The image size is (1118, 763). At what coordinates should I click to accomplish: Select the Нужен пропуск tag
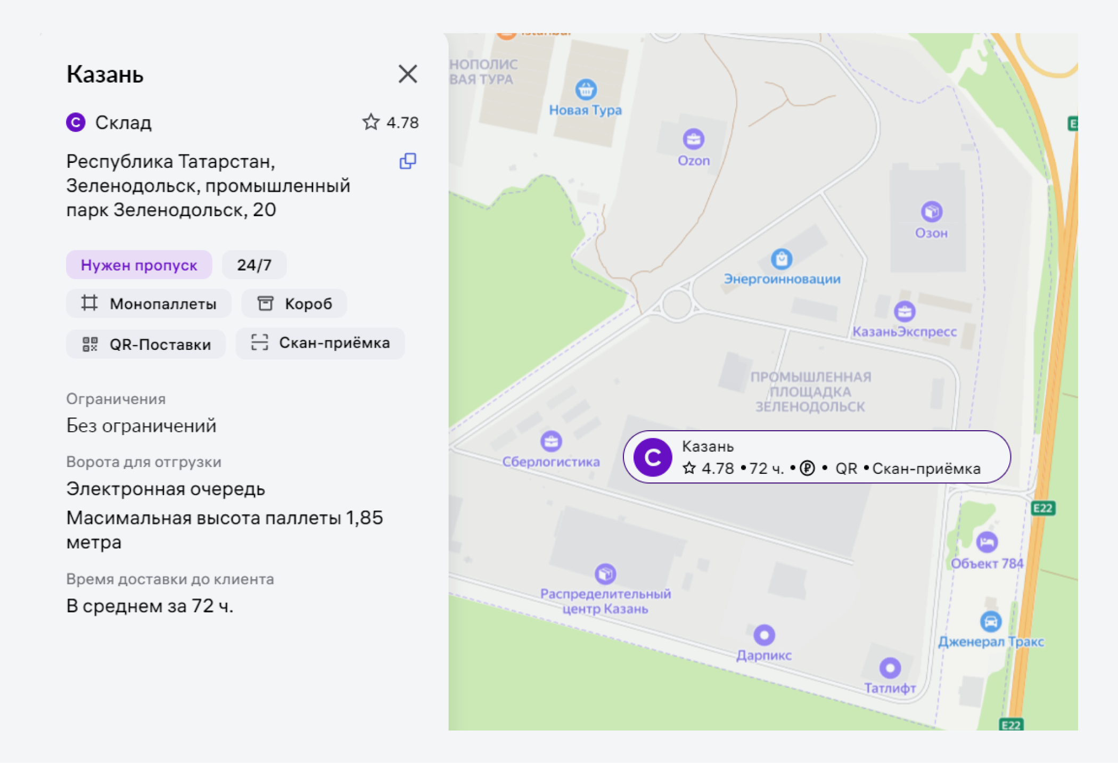click(x=139, y=265)
